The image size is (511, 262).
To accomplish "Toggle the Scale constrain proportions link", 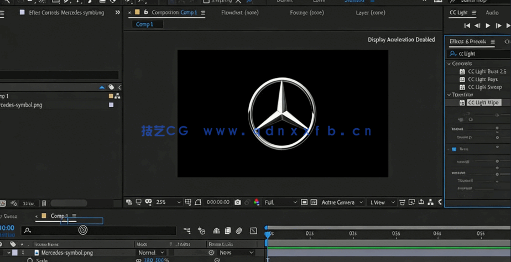I will pyautogui.click(x=139, y=260).
